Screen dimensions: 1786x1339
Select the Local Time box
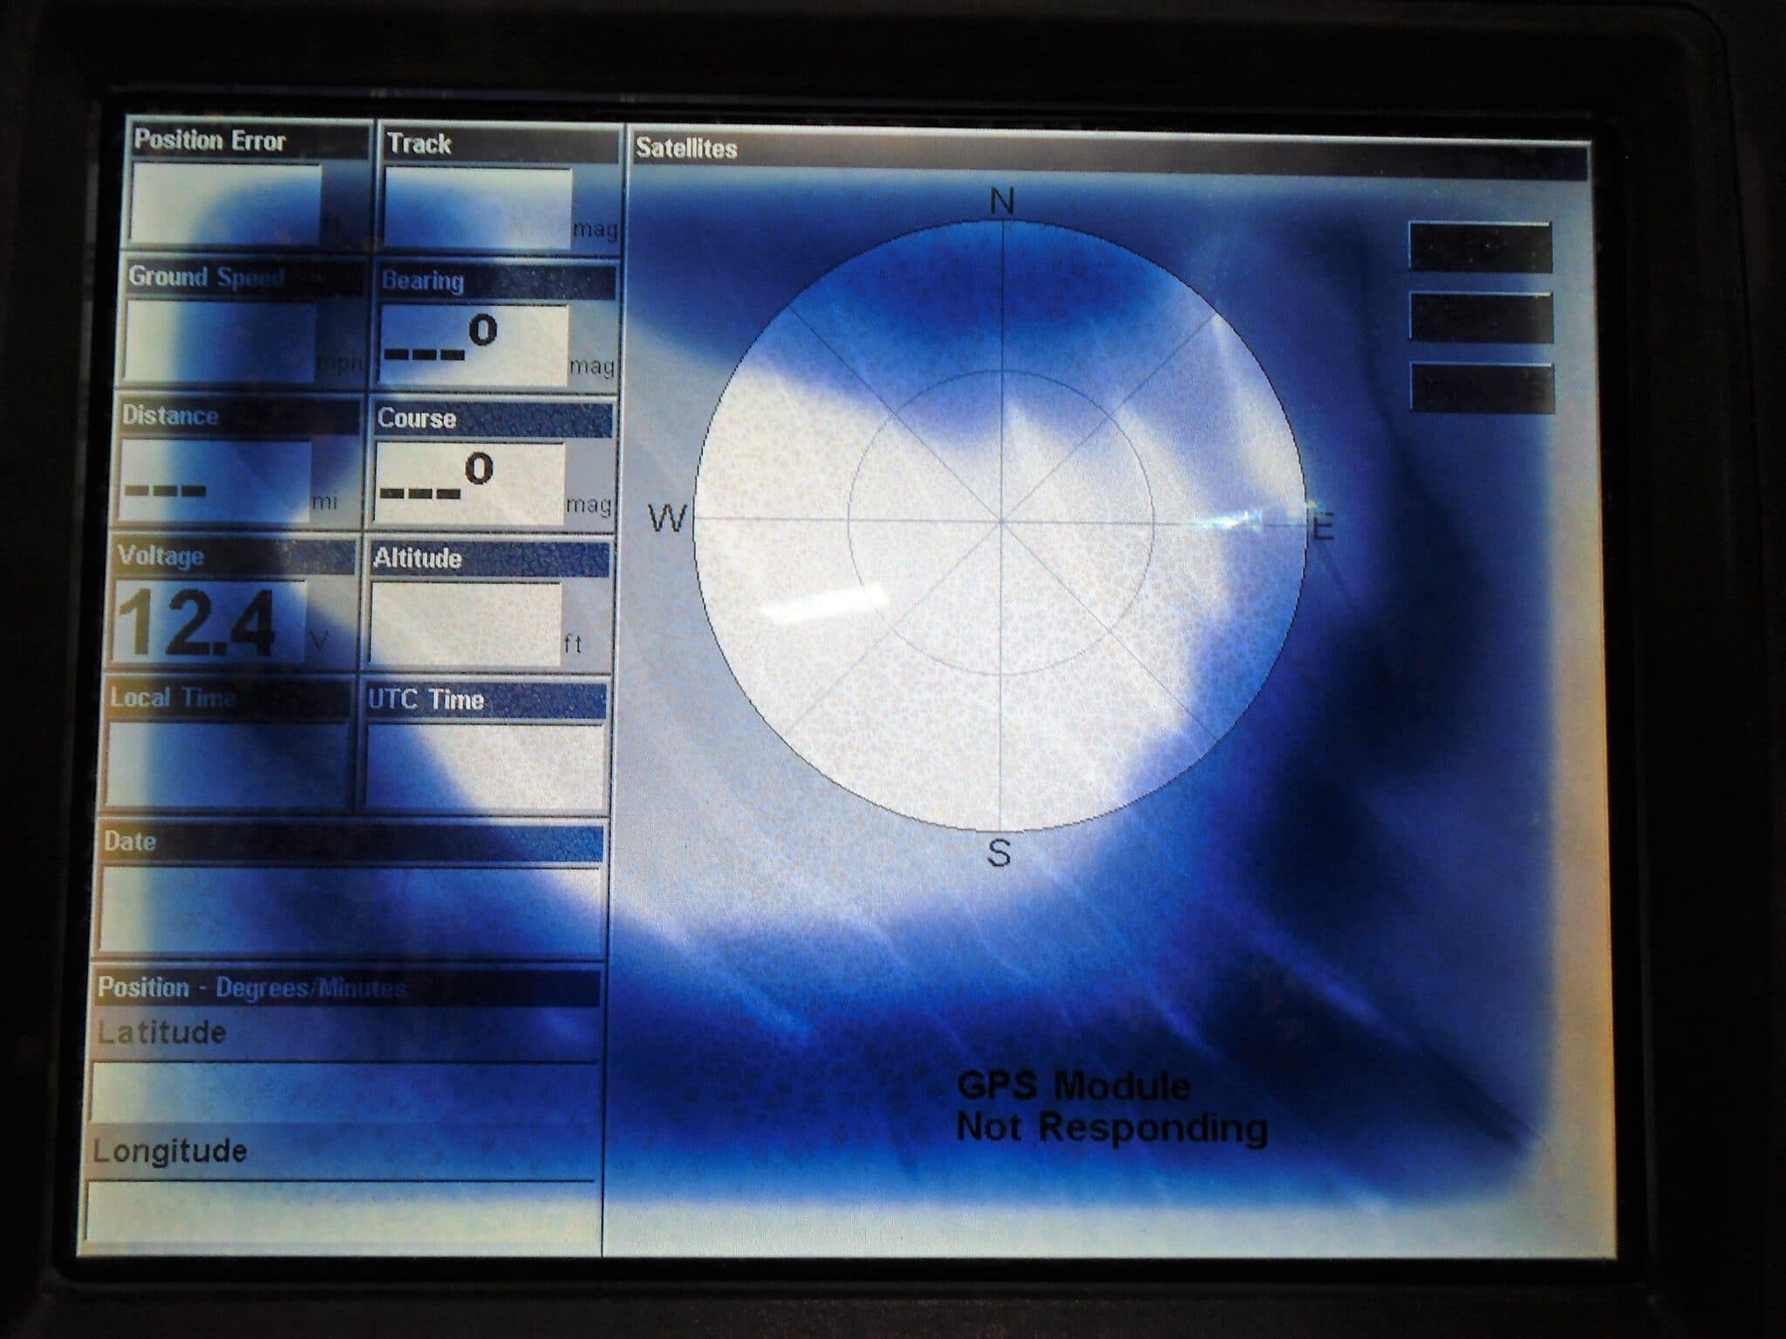point(228,765)
